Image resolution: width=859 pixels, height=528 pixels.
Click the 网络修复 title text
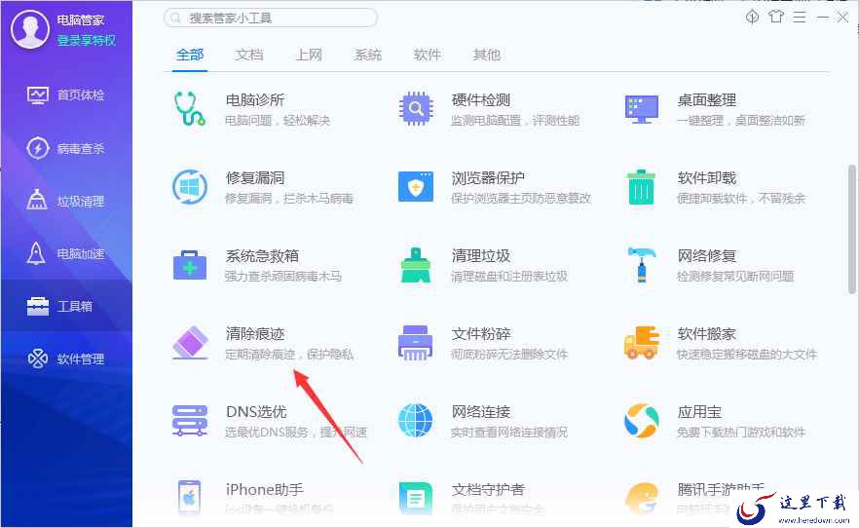pyautogui.click(x=707, y=256)
